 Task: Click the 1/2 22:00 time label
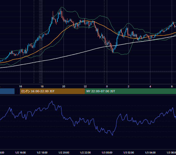(x=85, y=152)
